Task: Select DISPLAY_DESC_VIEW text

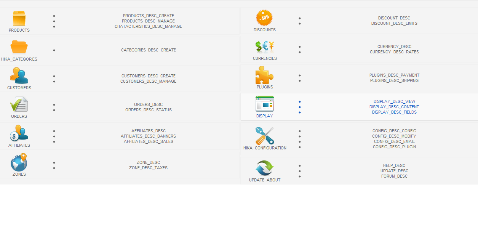Action: click(x=394, y=101)
